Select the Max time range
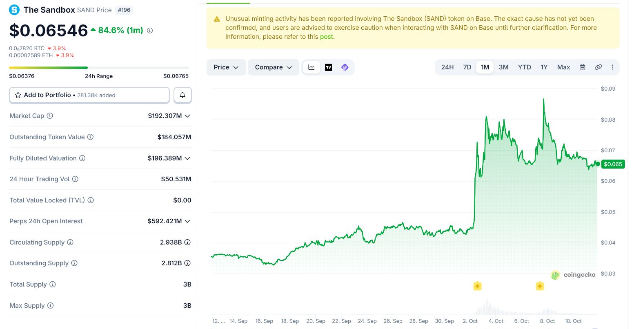The height and width of the screenshot is (329, 634). (x=564, y=67)
